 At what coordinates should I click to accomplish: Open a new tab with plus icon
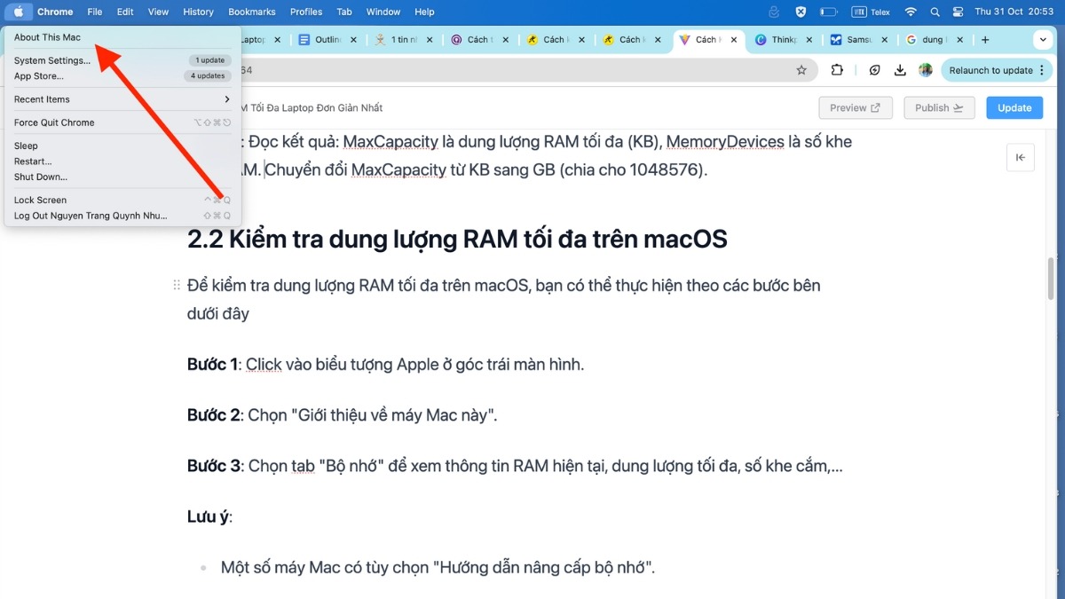click(985, 40)
